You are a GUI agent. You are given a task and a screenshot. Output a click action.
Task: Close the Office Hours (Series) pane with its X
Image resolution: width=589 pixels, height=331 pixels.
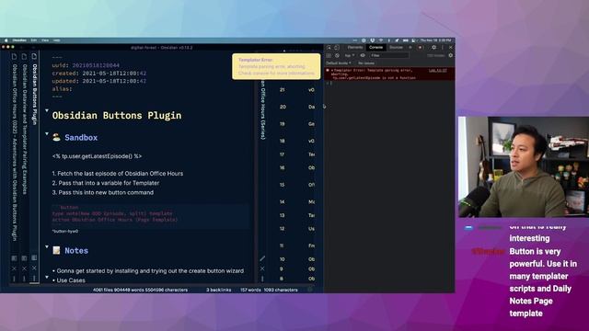tap(262, 268)
